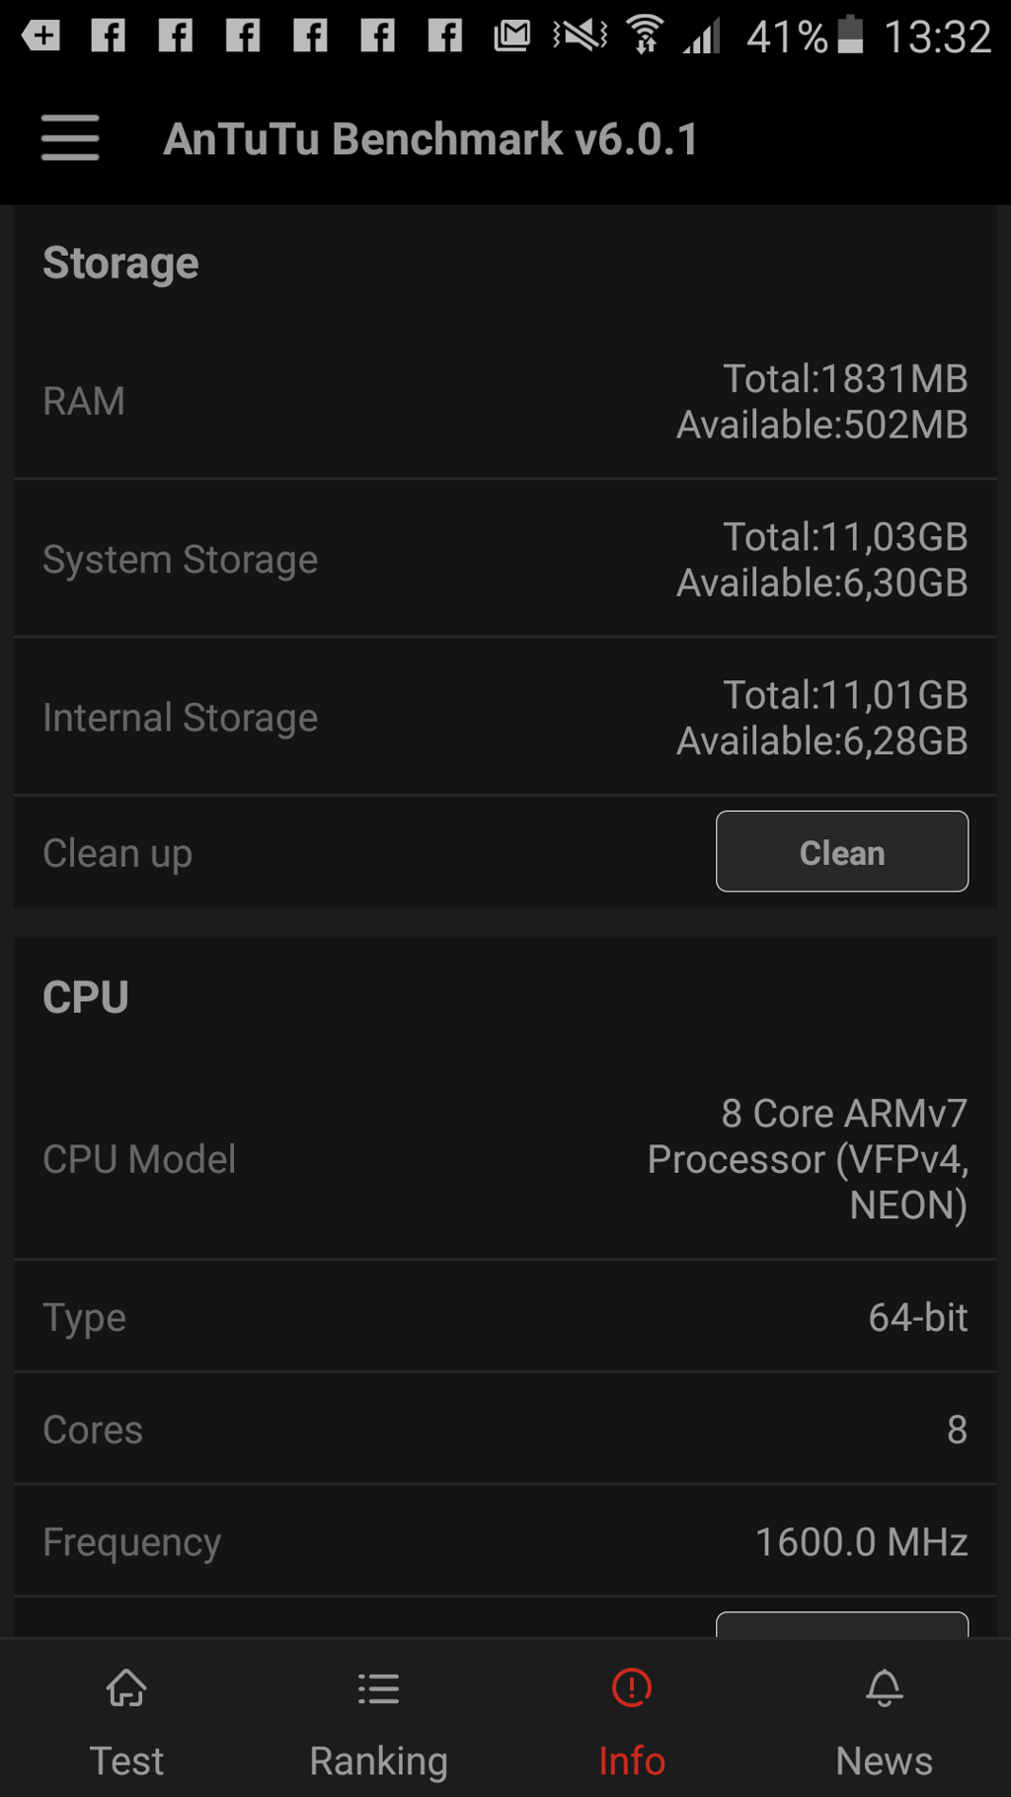Tap the AnTuTu Benchmark v6.0.1 title

tap(430, 139)
